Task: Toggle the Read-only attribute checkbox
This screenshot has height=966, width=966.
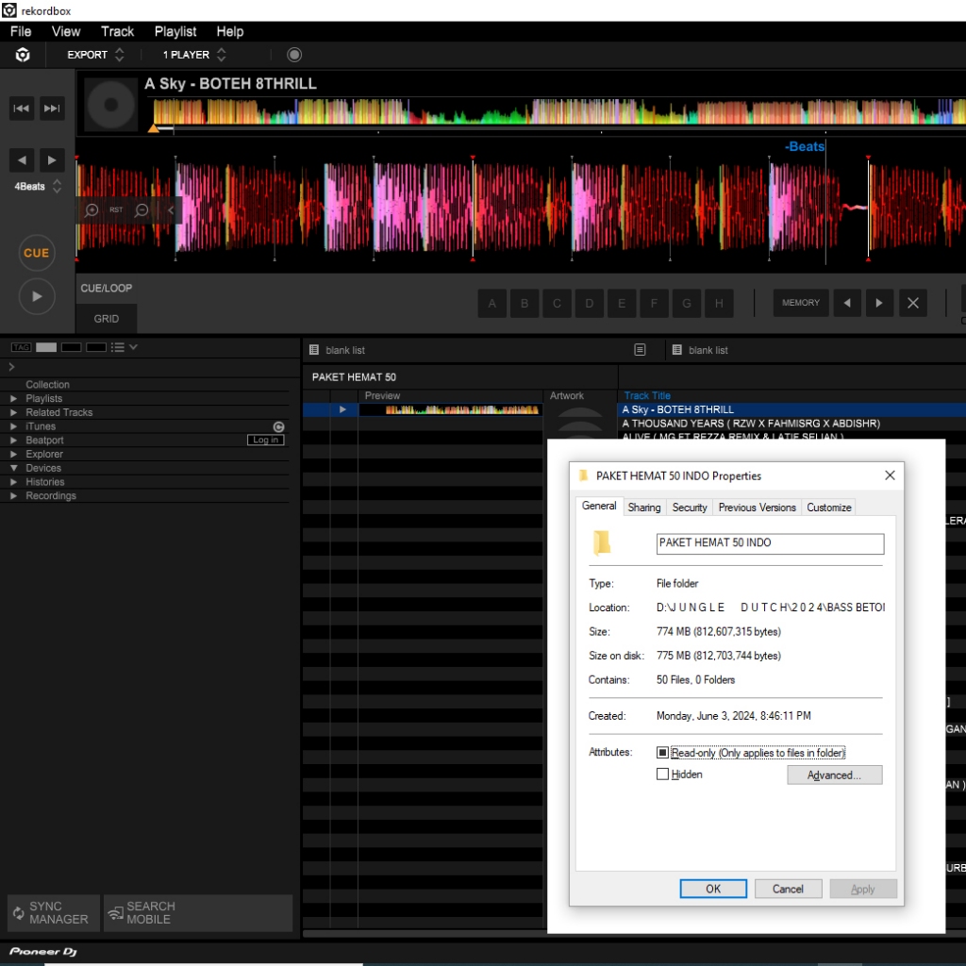Action: pyautogui.click(x=662, y=753)
